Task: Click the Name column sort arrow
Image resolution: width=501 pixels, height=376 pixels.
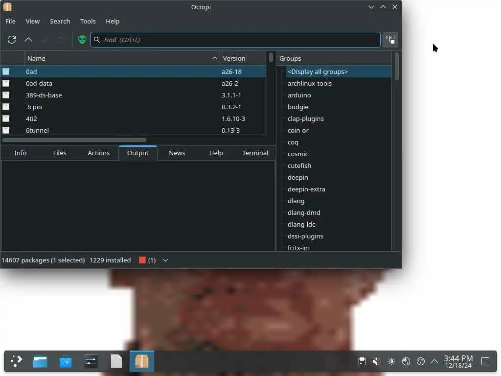Action: pos(214,58)
